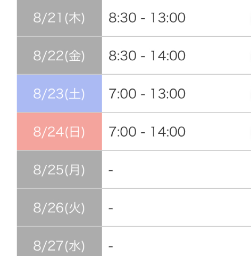The height and width of the screenshot is (256, 251).
Task: Click the 7:00 - 13:00 time entry
Action: [x=147, y=94]
